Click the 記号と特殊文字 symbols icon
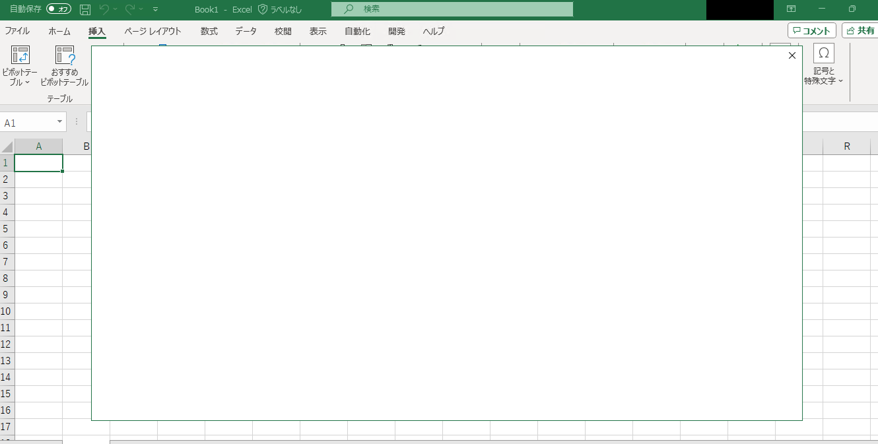The height and width of the screenshot is (444, 878). tap(823, 53)
